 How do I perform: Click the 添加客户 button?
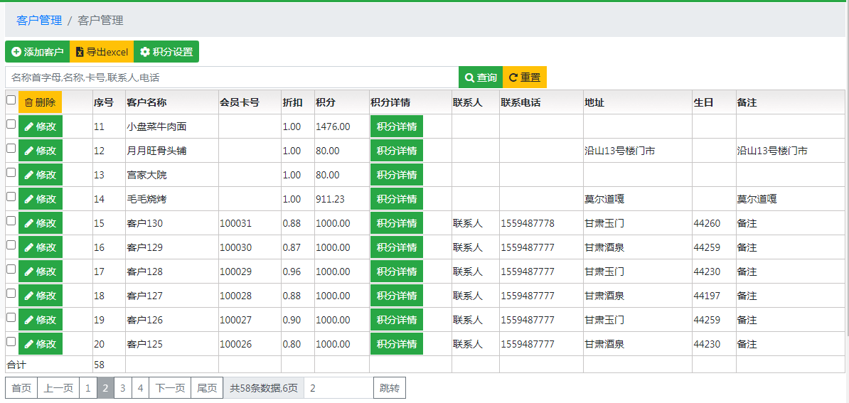click(x=38, y=52)
